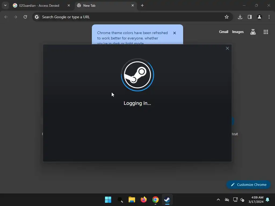This screenshot has width=275, height=206.
Task: Switch to Chrome in taskbar
Action: (x=155, y=200)
